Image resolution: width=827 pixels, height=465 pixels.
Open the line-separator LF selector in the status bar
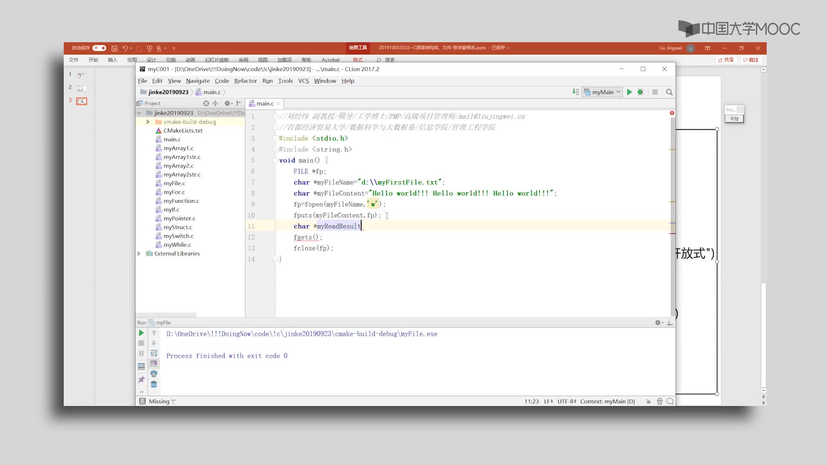click(548, 401)
